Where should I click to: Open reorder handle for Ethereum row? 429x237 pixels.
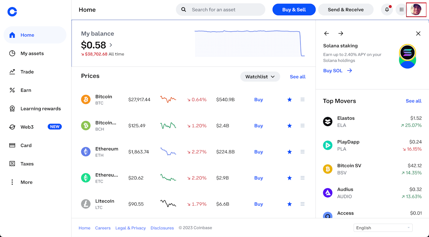click(302, 152)
